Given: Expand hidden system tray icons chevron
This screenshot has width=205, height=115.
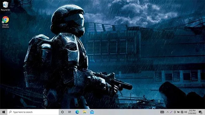Looking at the screenshot, I should coord(167,112).
